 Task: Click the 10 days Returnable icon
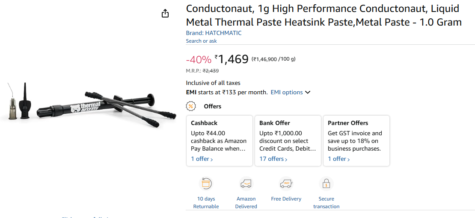coord(206,184)
